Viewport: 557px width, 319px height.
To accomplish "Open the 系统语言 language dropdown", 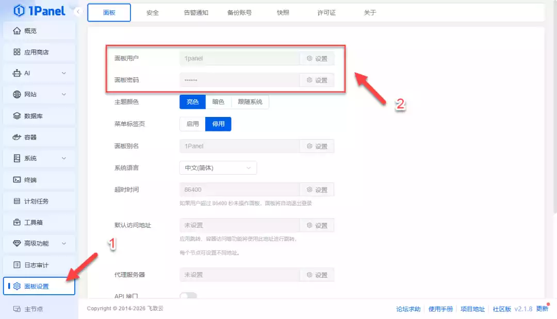I will click(x=218, y=167).
